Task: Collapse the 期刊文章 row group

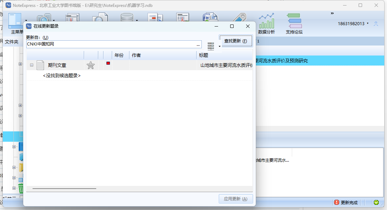Action: 31,65
